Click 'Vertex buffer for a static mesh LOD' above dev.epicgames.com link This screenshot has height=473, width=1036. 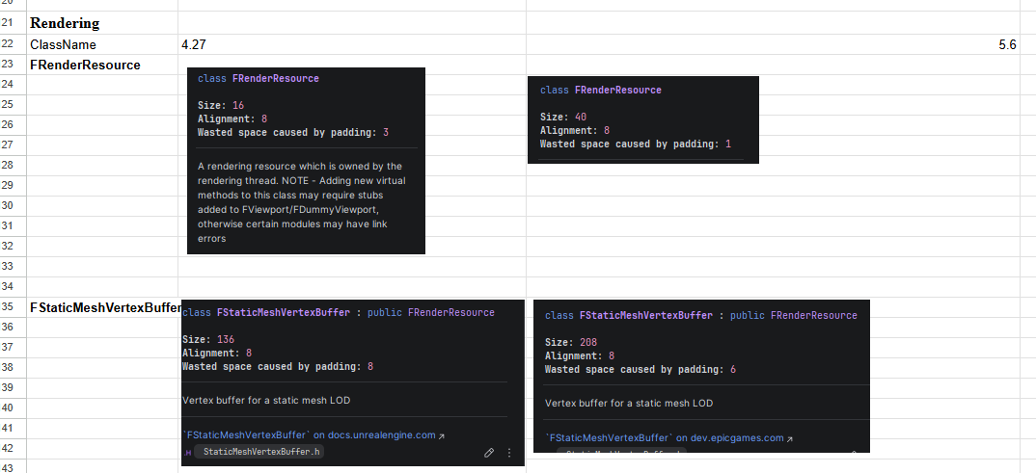[629, 403]
